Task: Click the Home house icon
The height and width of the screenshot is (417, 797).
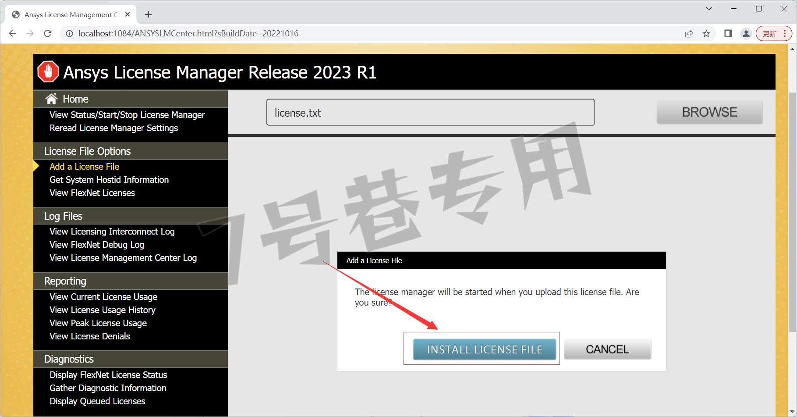Action: click(x=51, y=99)
